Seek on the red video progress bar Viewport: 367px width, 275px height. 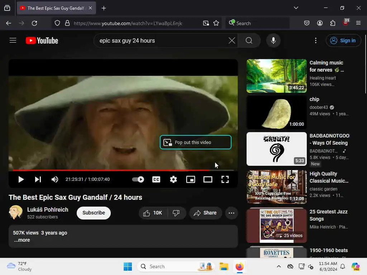point(123,170)
